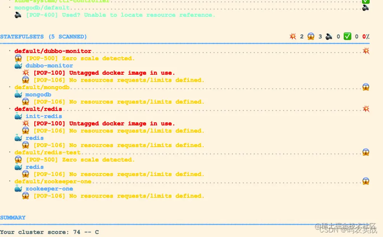Click the speaker icon beside the POP-400 message
383x237 pixels.
pyautogui.click(x=18, y=15)
